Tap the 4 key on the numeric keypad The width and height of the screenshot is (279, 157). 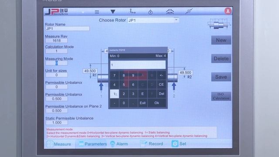tap(114, 85)
